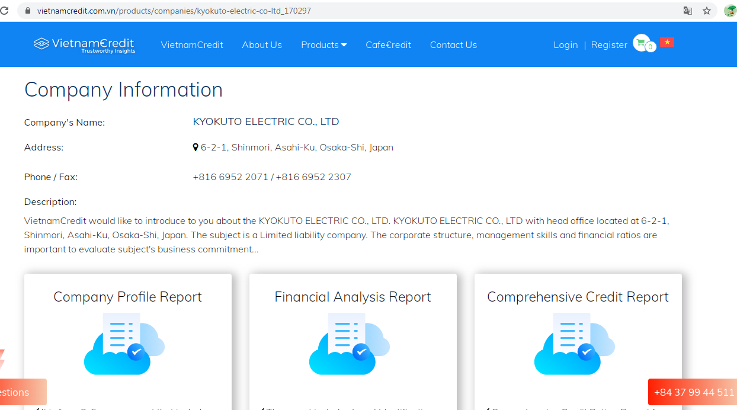Viewport: 737px width, 410px height.
Task: Click the translate page icon in address bar
Action: pos(688,11)
